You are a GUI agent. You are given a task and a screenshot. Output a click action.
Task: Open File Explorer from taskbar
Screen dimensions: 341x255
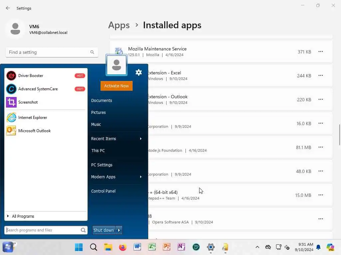(x=108, y=247)
